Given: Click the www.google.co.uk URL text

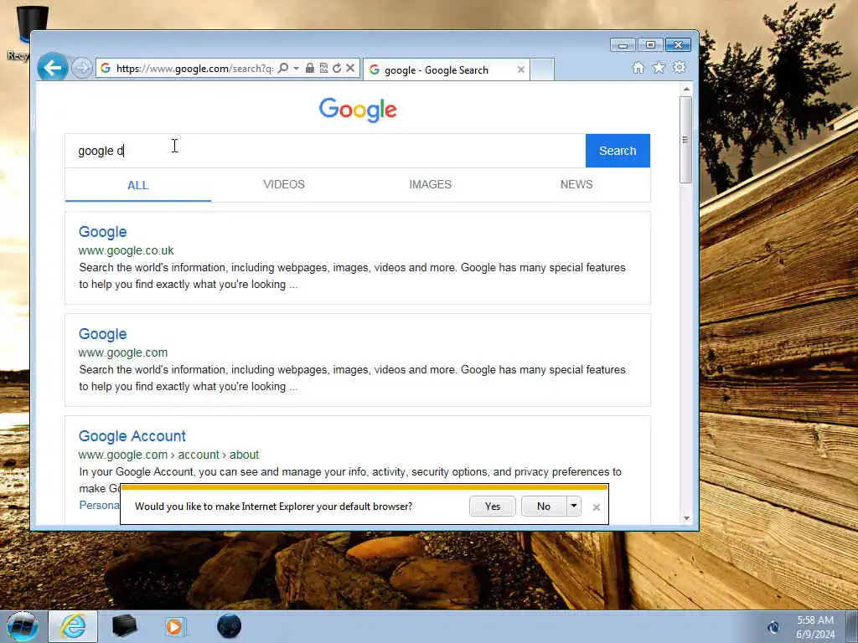Looking at the screenshot, I should (126, 250).
